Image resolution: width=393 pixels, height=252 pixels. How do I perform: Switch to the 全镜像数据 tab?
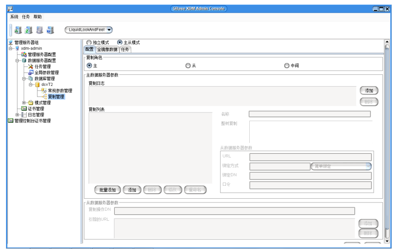[x=107, y=50]
